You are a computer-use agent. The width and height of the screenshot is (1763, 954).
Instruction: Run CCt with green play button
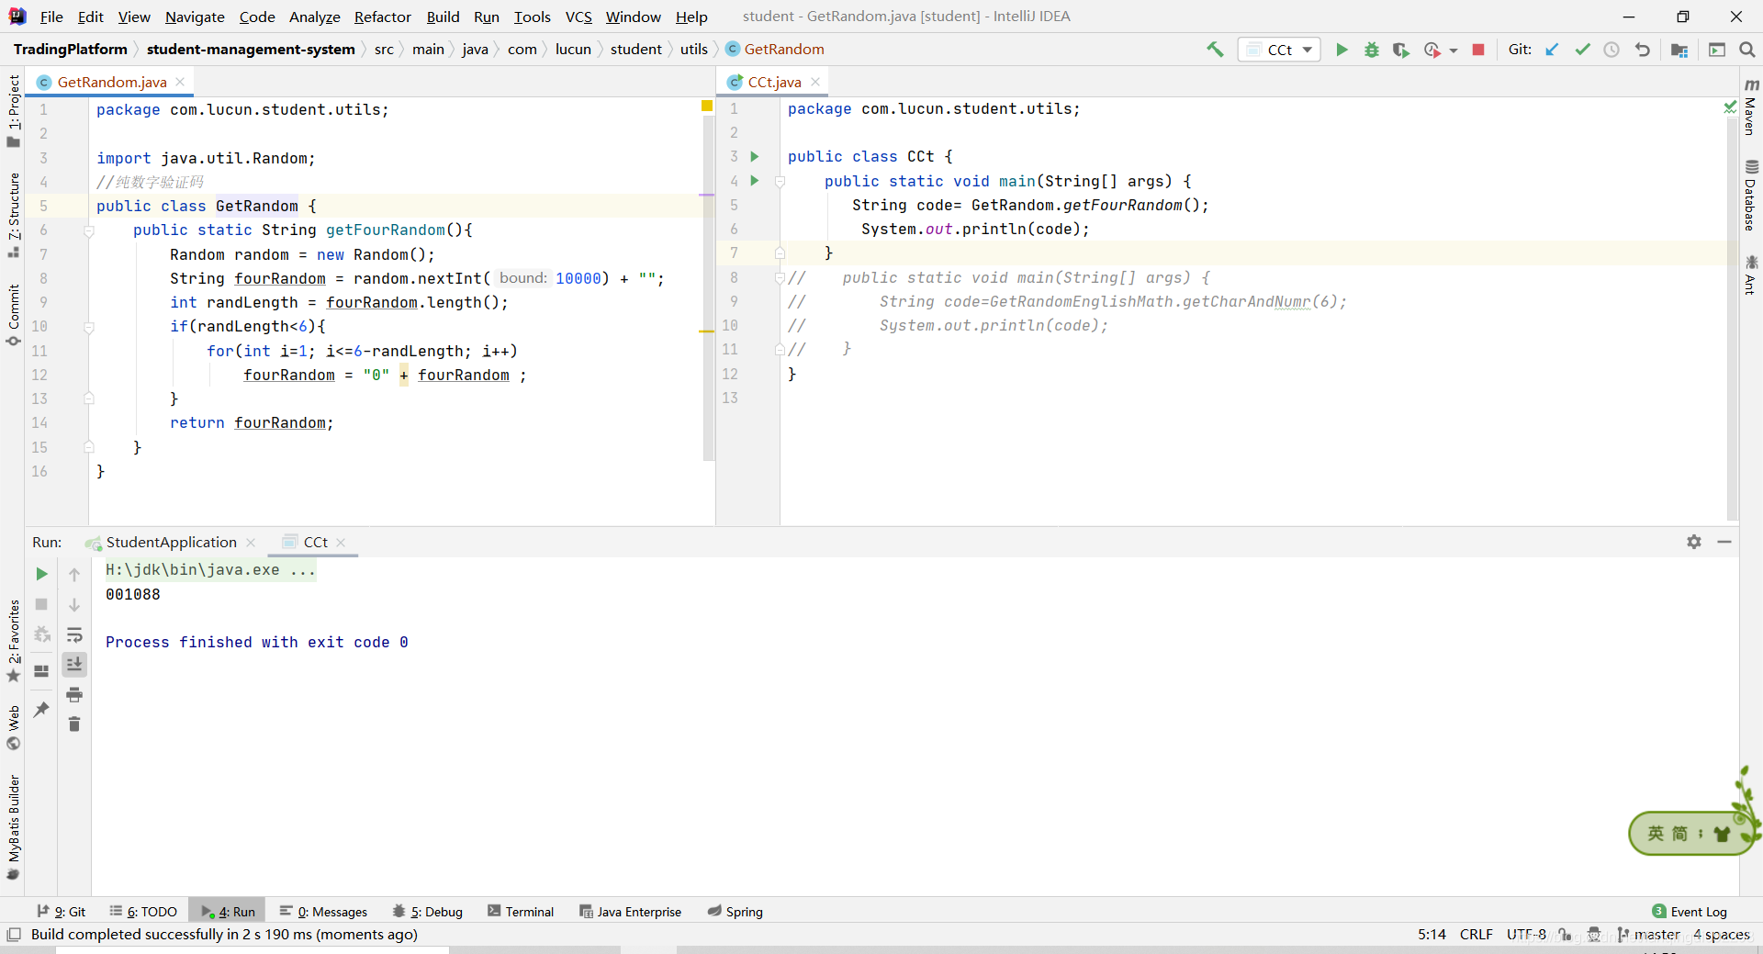click(1342, 50)
